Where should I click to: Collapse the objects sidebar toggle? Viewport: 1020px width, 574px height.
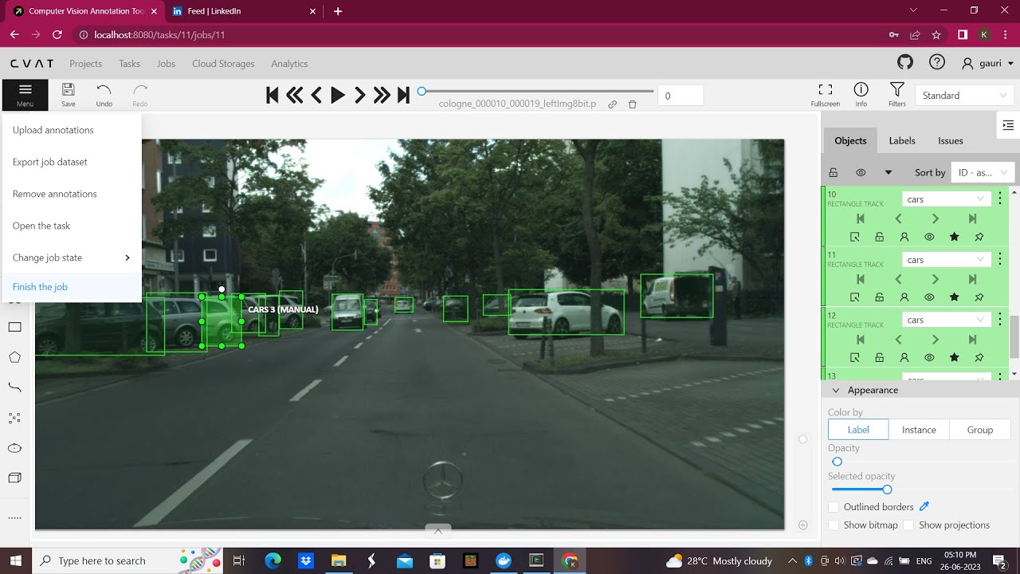[1008, 125]
